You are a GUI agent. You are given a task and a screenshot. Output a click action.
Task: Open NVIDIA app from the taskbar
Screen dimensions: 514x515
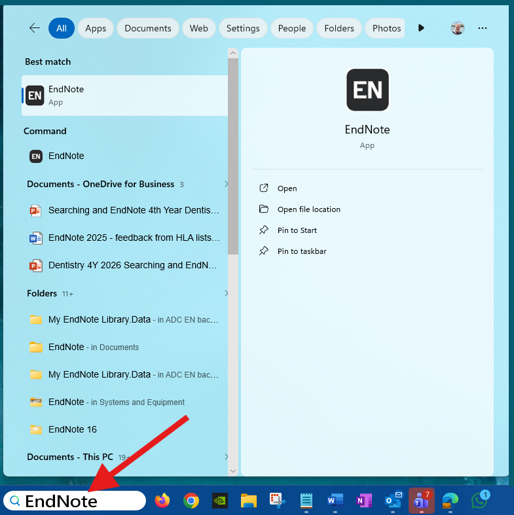tap(220, 501)
